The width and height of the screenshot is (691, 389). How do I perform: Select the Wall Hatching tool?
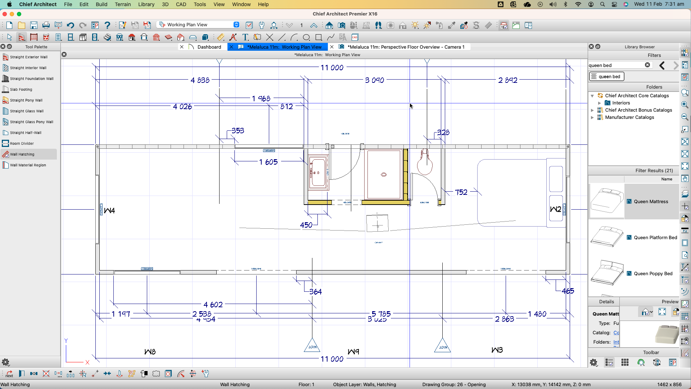coord(22,154)
